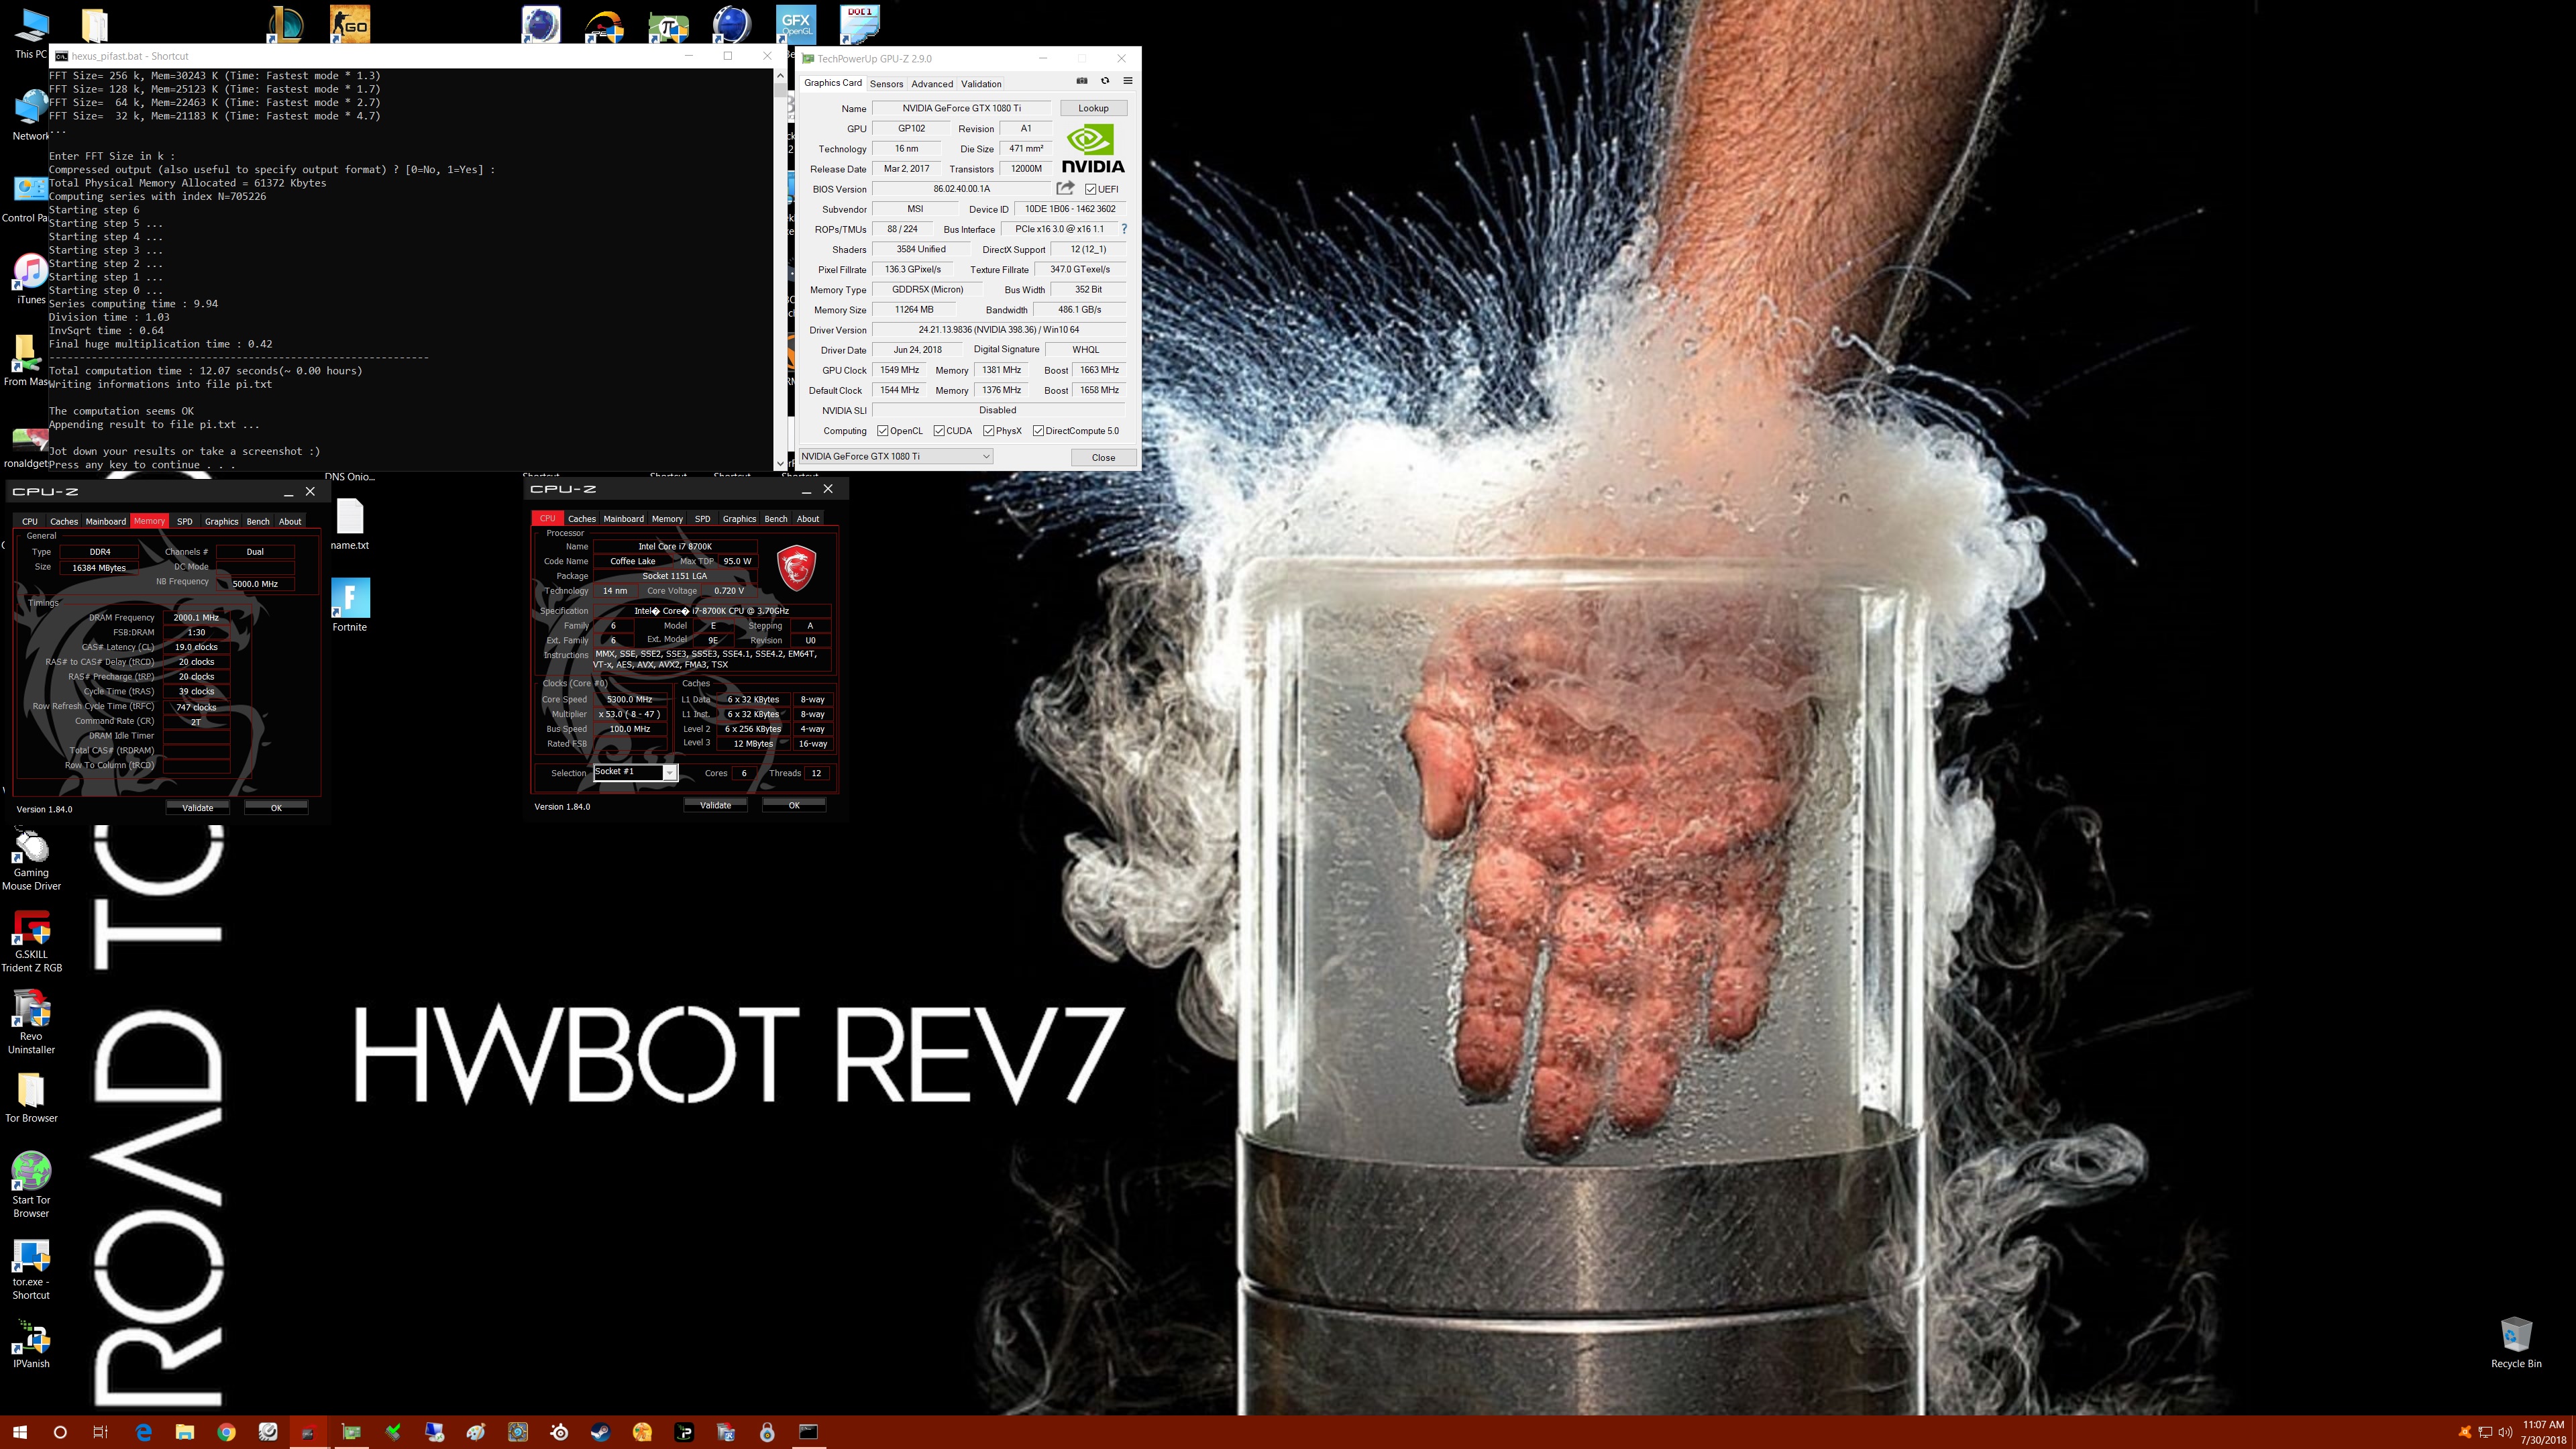This screenshot has height=1449, width=2576.
Task: Open the command prompt taskbar icon
Action: pyautogui.click(x=808, y=1432)
